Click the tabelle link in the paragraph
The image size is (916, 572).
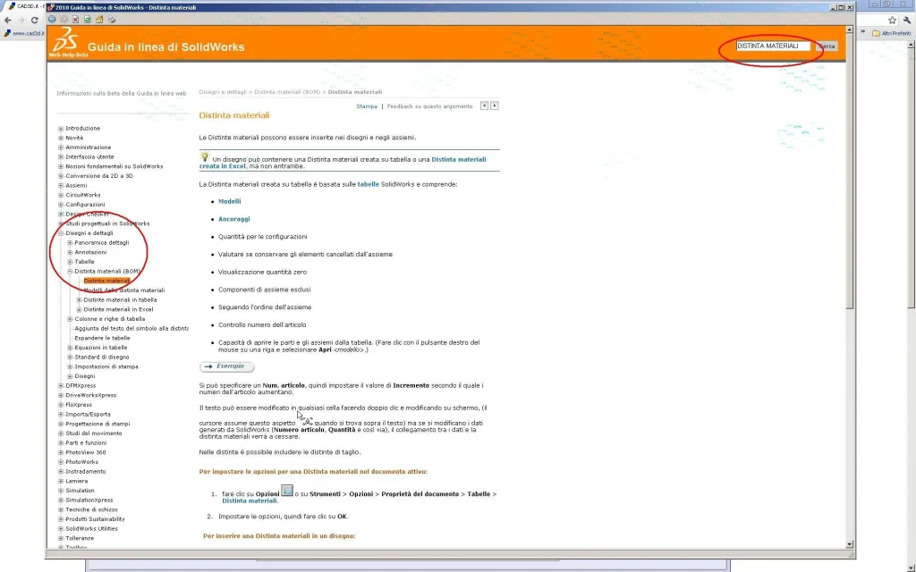click(368, 184)
